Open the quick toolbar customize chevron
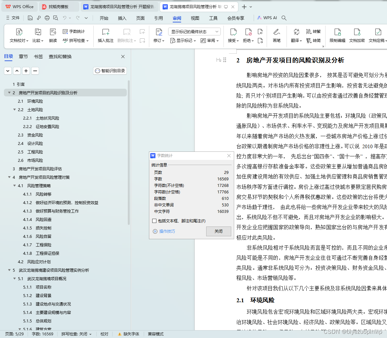Image resolution: width=387 pixels, height=338 pixels. (x=86, y=18)
